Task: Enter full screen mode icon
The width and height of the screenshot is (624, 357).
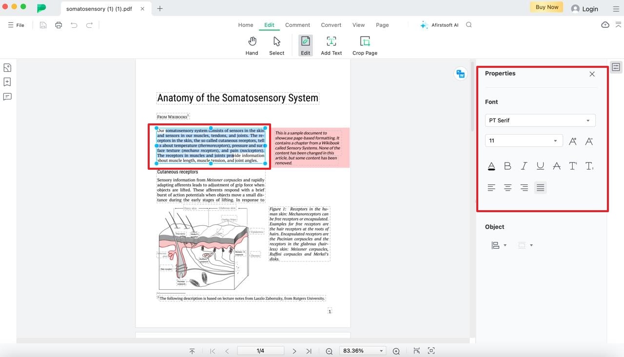Action: (431, 351)
